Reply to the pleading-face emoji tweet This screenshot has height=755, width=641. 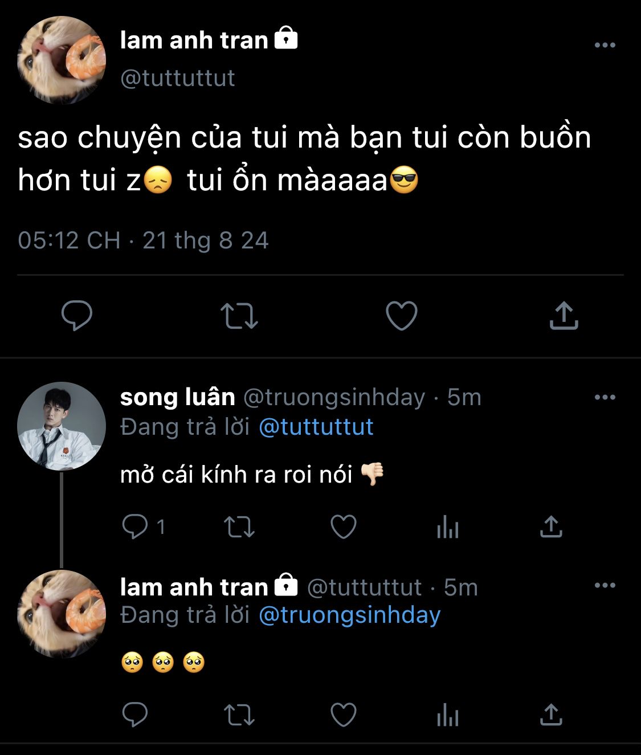[135, 715]
